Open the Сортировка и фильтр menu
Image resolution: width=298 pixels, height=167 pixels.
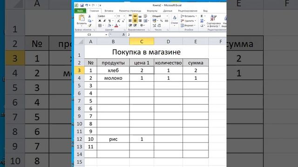[213, 21]
